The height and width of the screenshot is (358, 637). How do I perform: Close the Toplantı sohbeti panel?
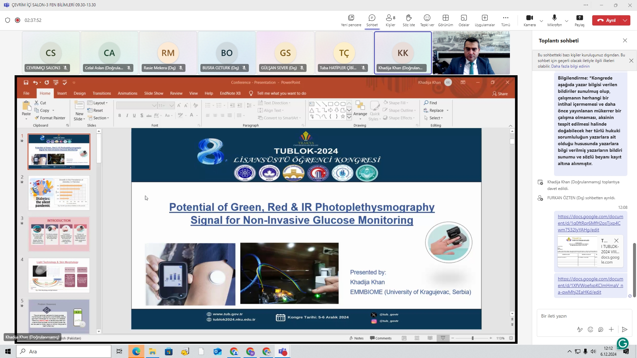625,40
